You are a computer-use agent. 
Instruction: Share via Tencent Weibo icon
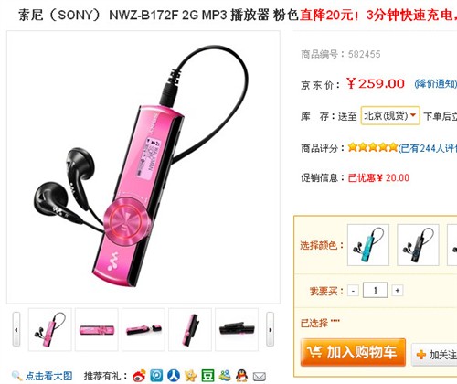(156, 376)
